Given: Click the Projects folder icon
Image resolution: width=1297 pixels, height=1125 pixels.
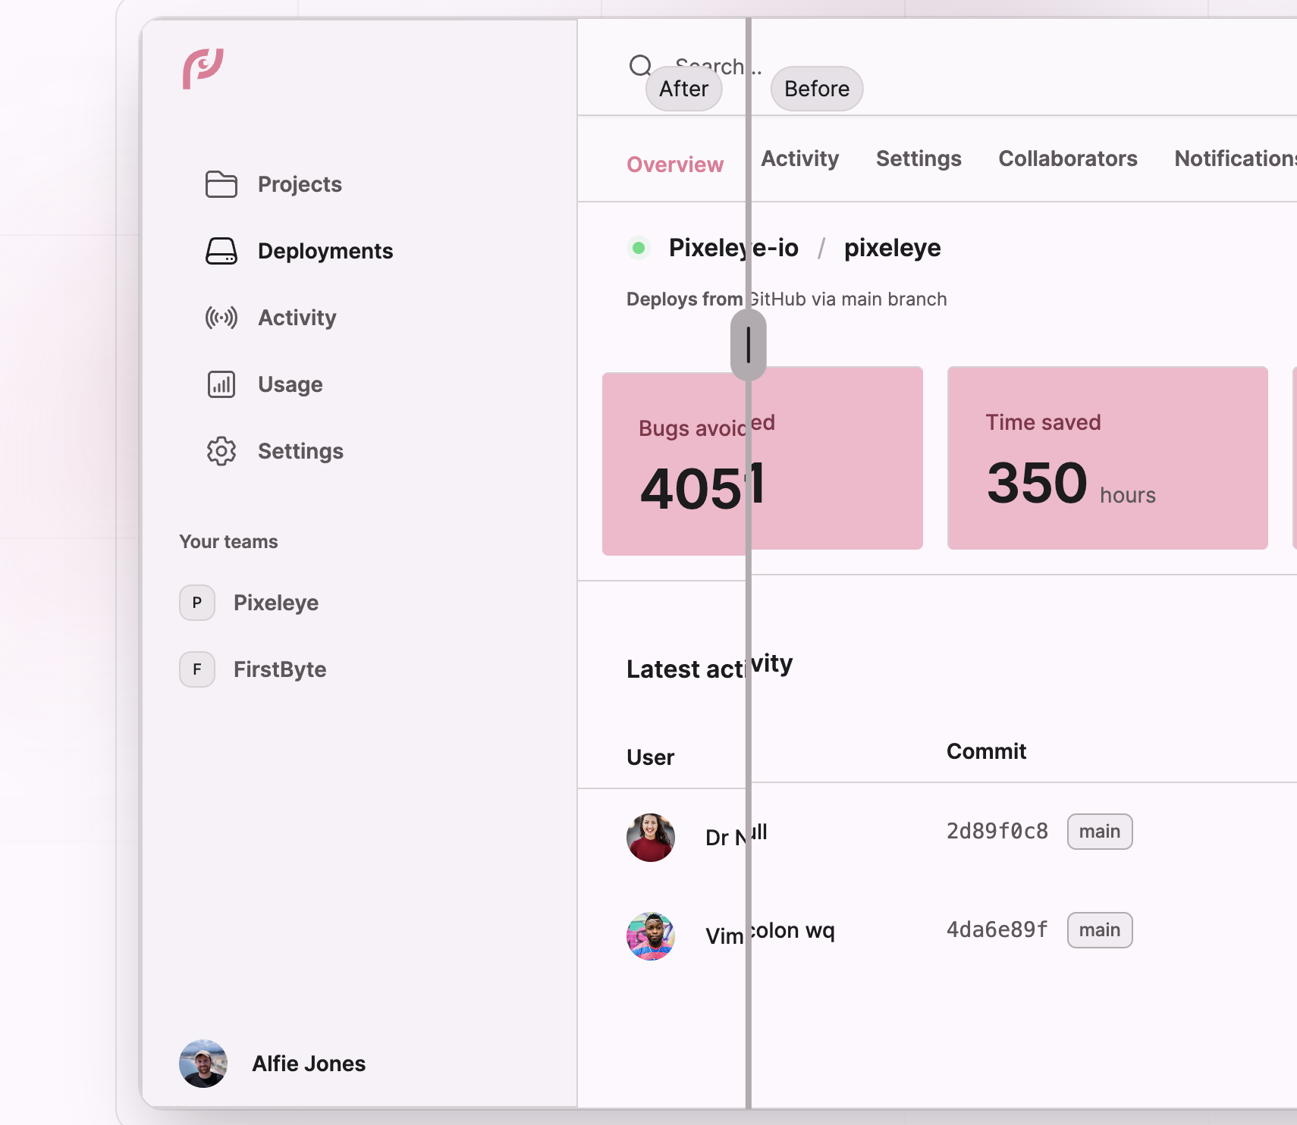Looking at the screenshot, I should [x=221, y=184].
